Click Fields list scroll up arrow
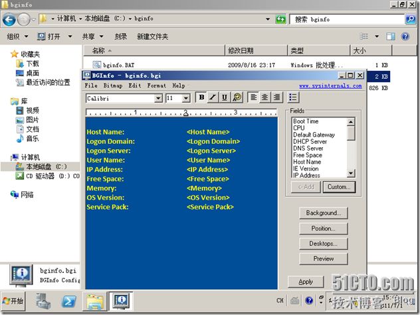 351,121
